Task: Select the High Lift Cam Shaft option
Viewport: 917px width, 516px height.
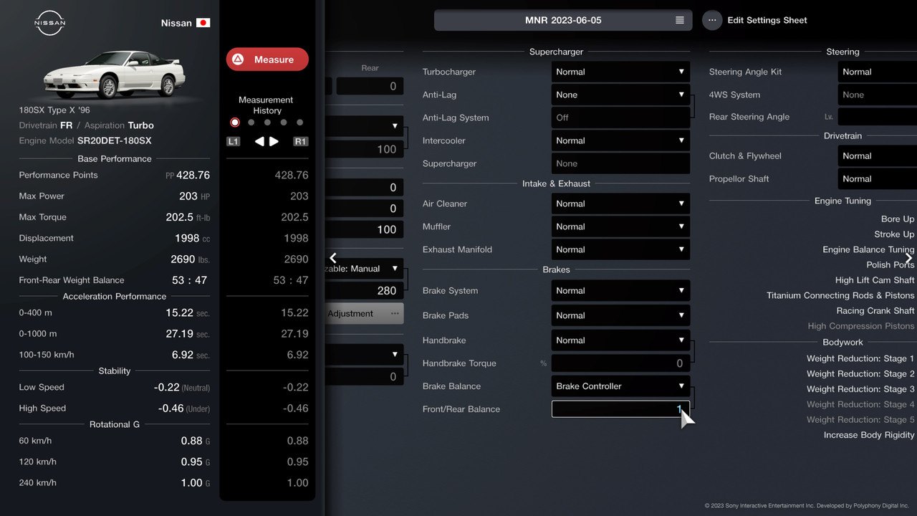Action: 875,280
